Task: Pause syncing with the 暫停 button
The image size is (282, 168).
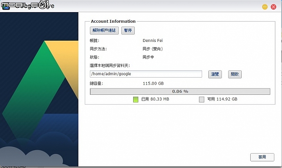Action: coord(128,31)
